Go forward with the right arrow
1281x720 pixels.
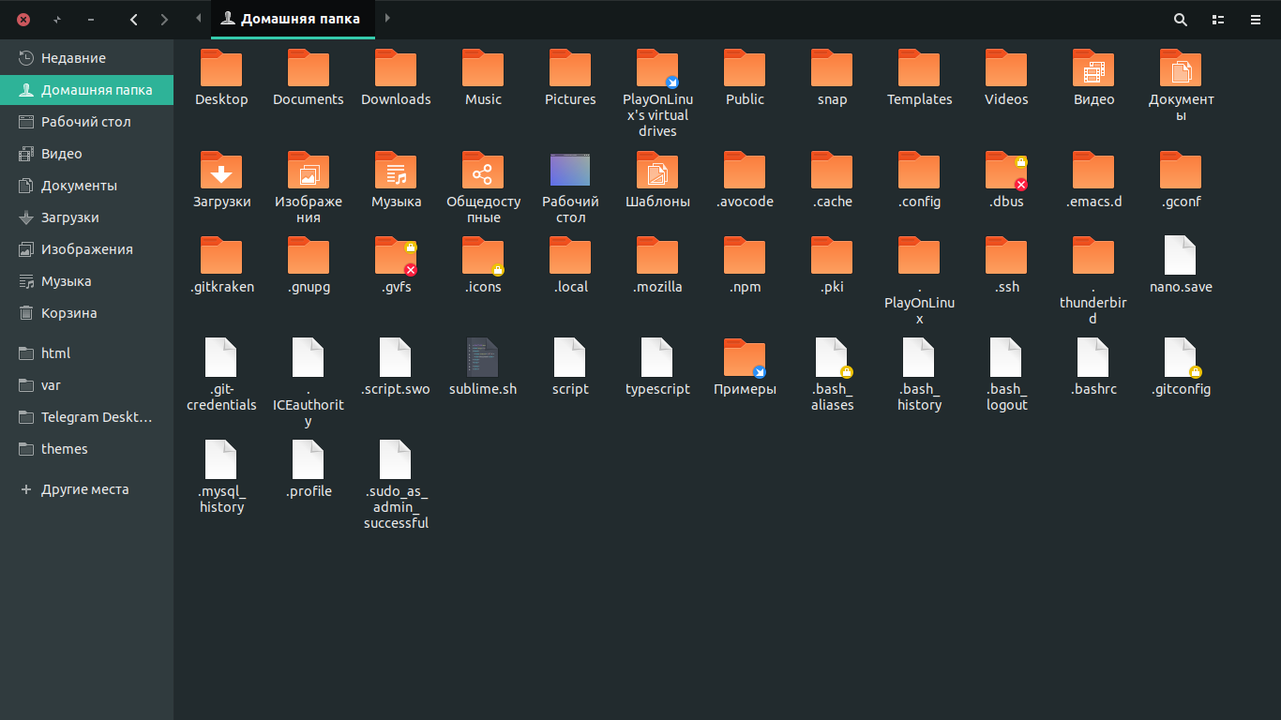(x=165, y=20)
